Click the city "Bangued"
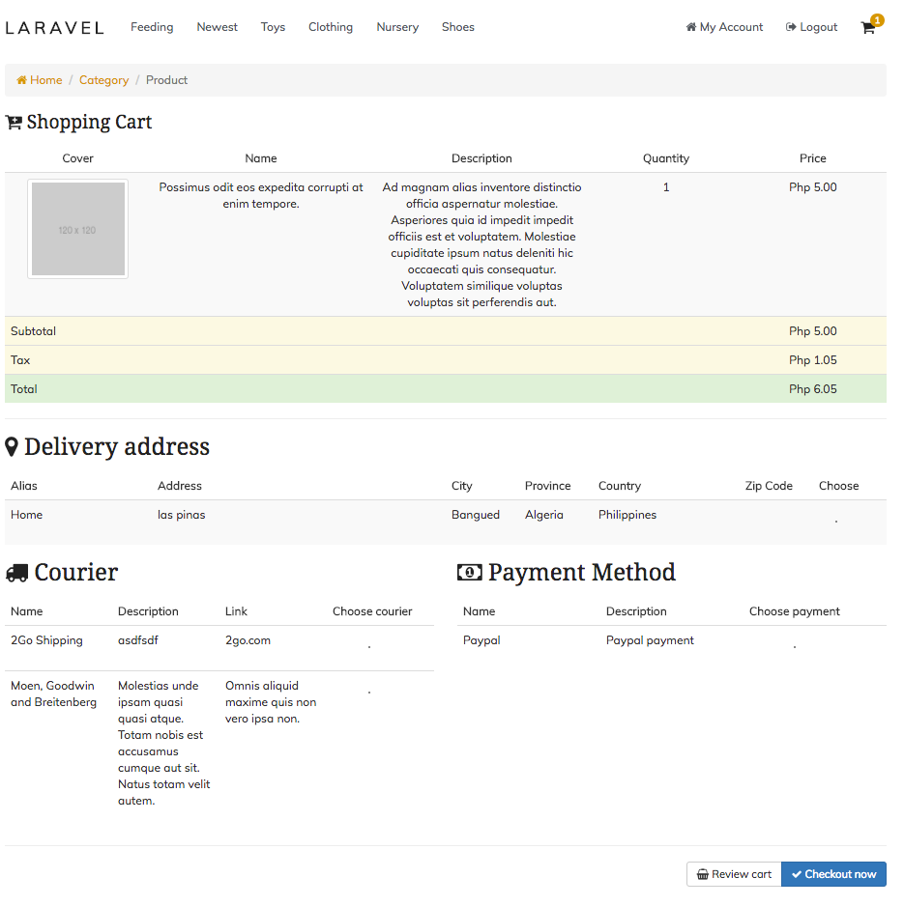The height and width of the screenshot is (906, 904). pyautogui.click(x=476, y=516)
